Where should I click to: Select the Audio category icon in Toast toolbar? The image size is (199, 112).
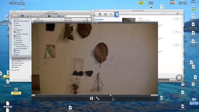click(100, 15)
